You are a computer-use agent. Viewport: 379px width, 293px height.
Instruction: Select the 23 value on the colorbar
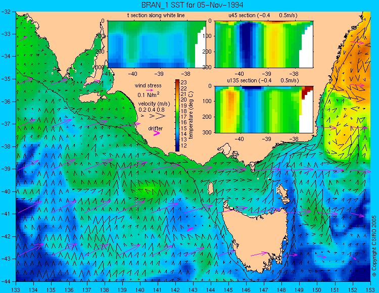click(184, 83)
